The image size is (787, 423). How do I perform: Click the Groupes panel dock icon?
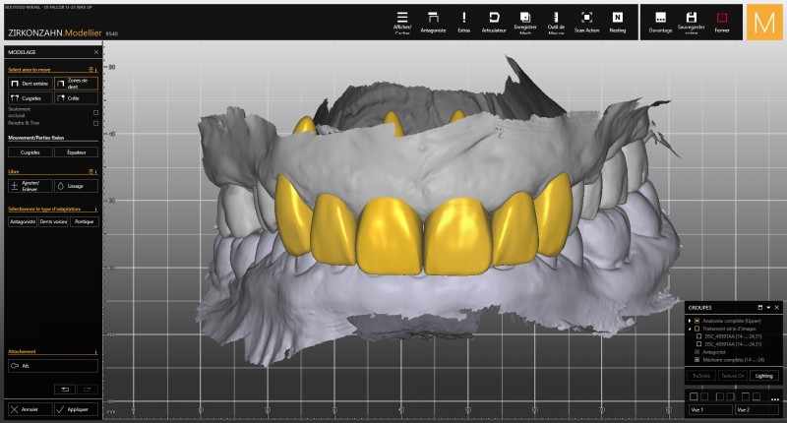click(759, 308)
